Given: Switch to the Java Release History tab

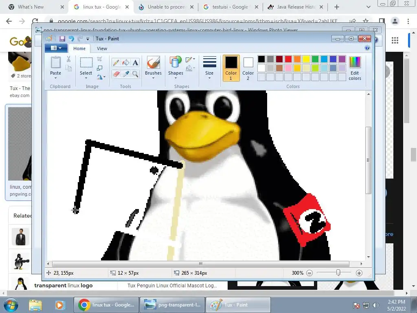Looking at the screenshot, I should [x=296, y=7].
